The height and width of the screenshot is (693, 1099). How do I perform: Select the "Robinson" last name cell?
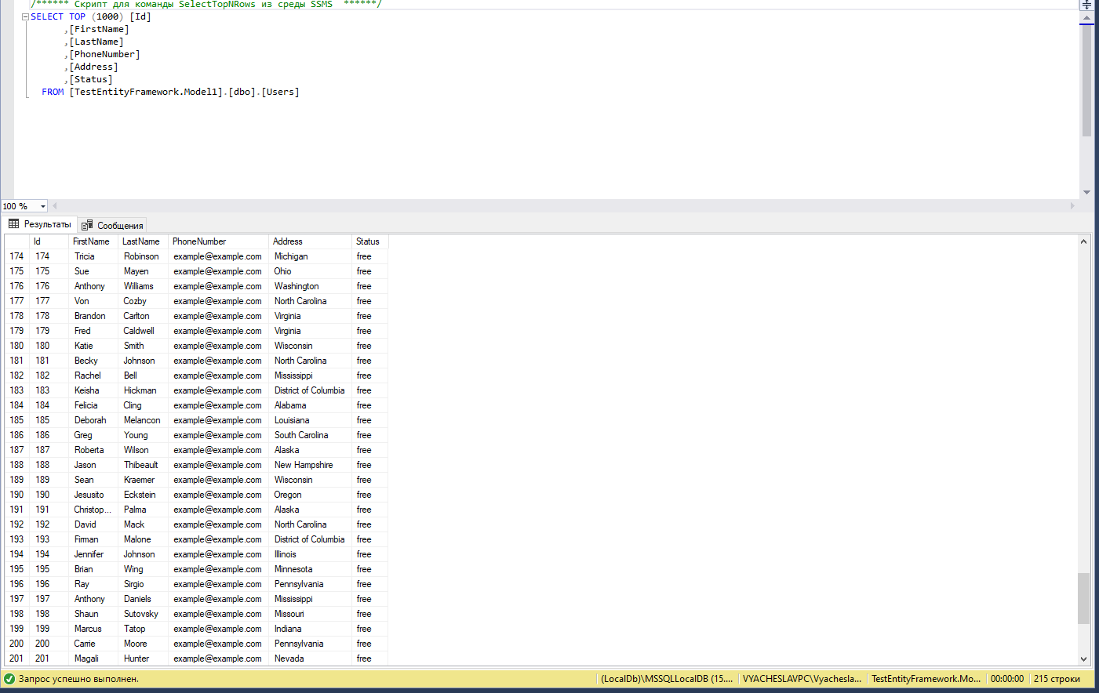[143, 256]
